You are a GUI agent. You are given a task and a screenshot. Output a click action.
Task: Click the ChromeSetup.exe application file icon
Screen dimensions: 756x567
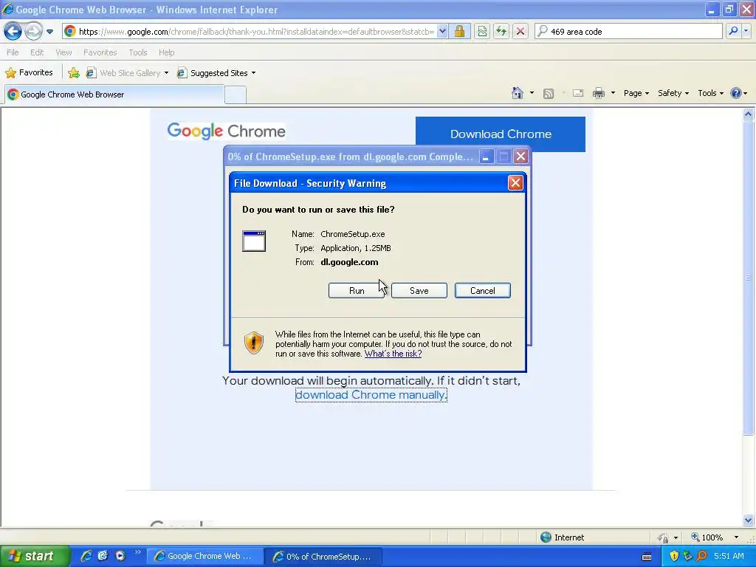pos(254,241)
